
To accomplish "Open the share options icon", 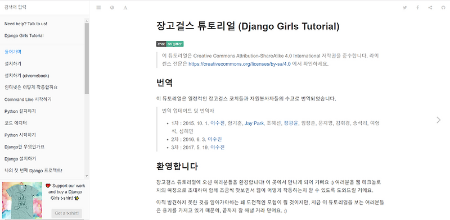I will coord(430,7).
